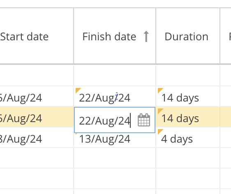The height and width of the screenshot is (194, 231).
Task: Select the 13/Aug/24 finish date cell
Action: [104, 139]
